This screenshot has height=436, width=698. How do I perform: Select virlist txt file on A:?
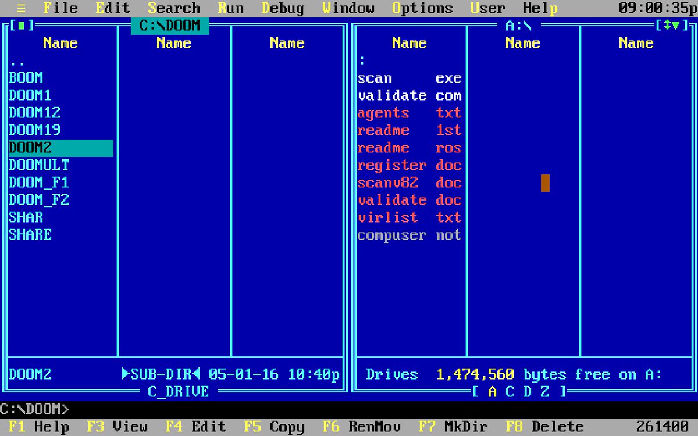409,217
